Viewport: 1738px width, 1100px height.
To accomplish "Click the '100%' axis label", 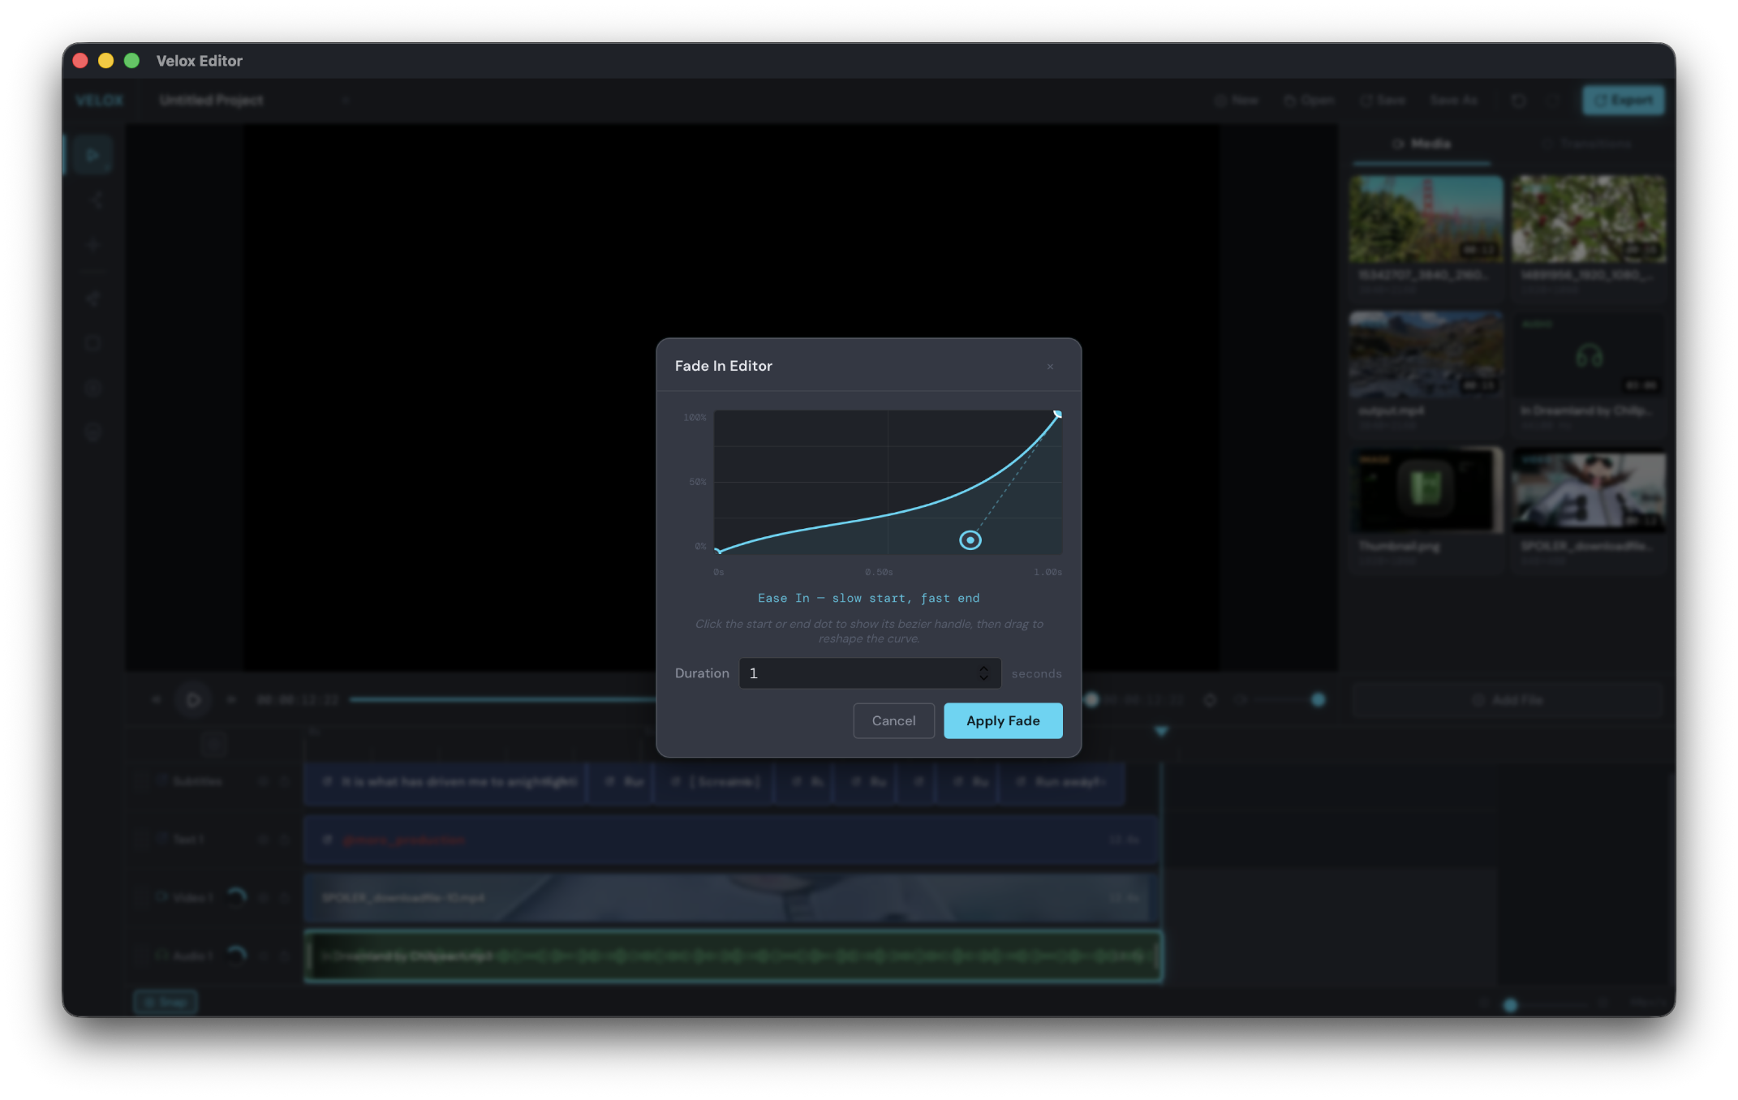I will pyautogui.click(x=695, y=417).
